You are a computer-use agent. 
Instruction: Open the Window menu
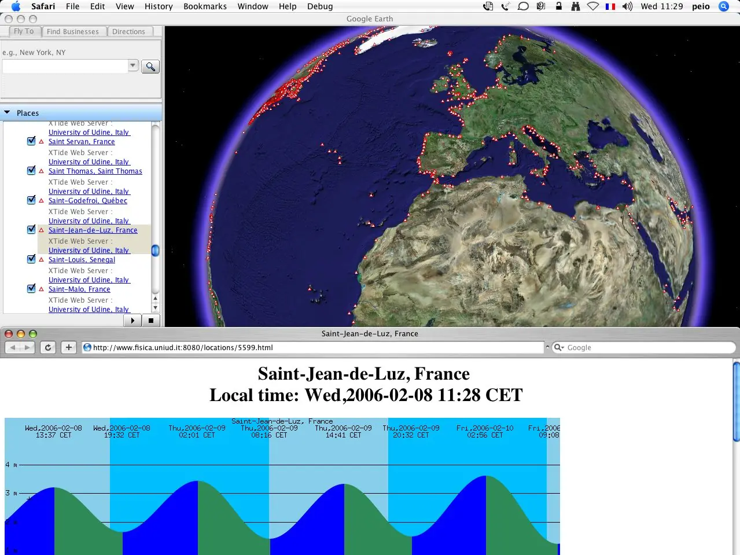(x=253, y=6)
